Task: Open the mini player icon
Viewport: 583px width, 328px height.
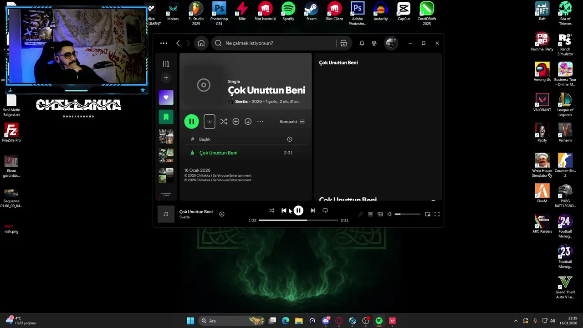Action: coord(428,214)
